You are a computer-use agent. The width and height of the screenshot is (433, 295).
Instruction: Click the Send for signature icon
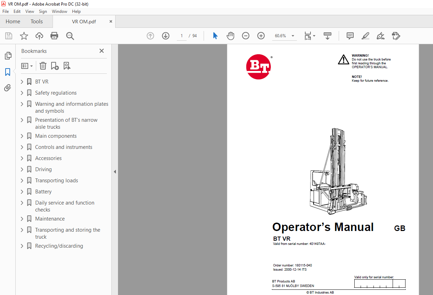[396, 36]
